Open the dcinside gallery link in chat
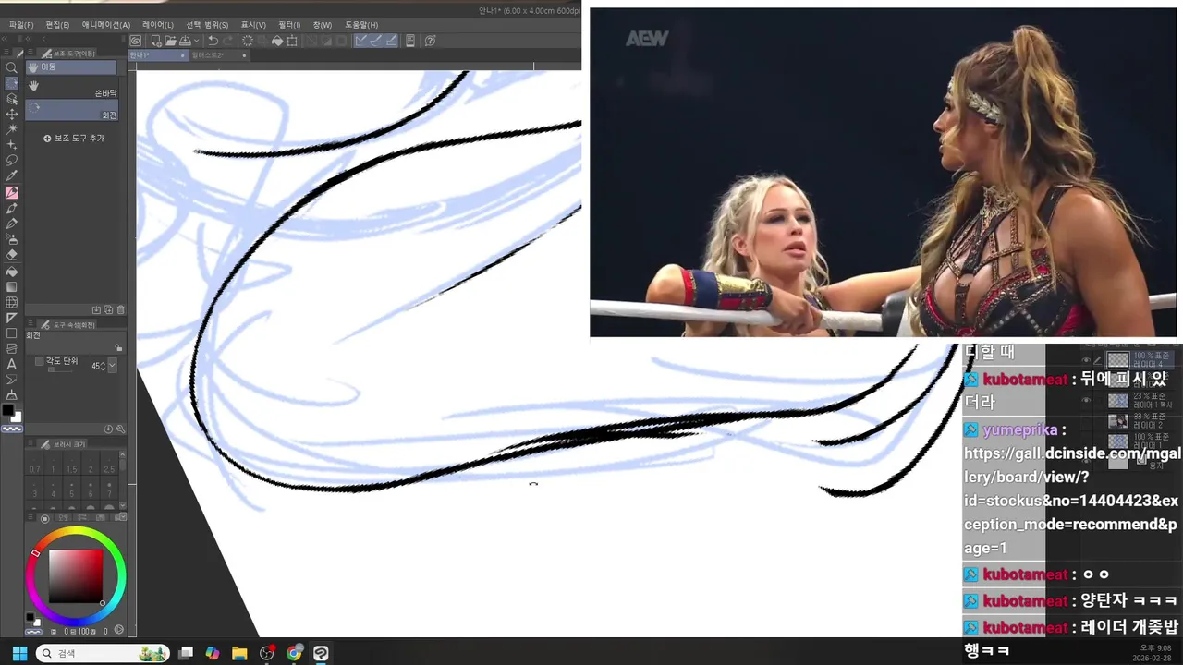The height and width of the screenshot is (665, 1183). pyautogui.click(x=1072, y=501)
